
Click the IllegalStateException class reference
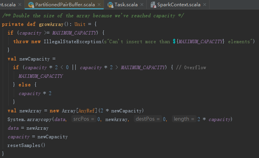73,41
